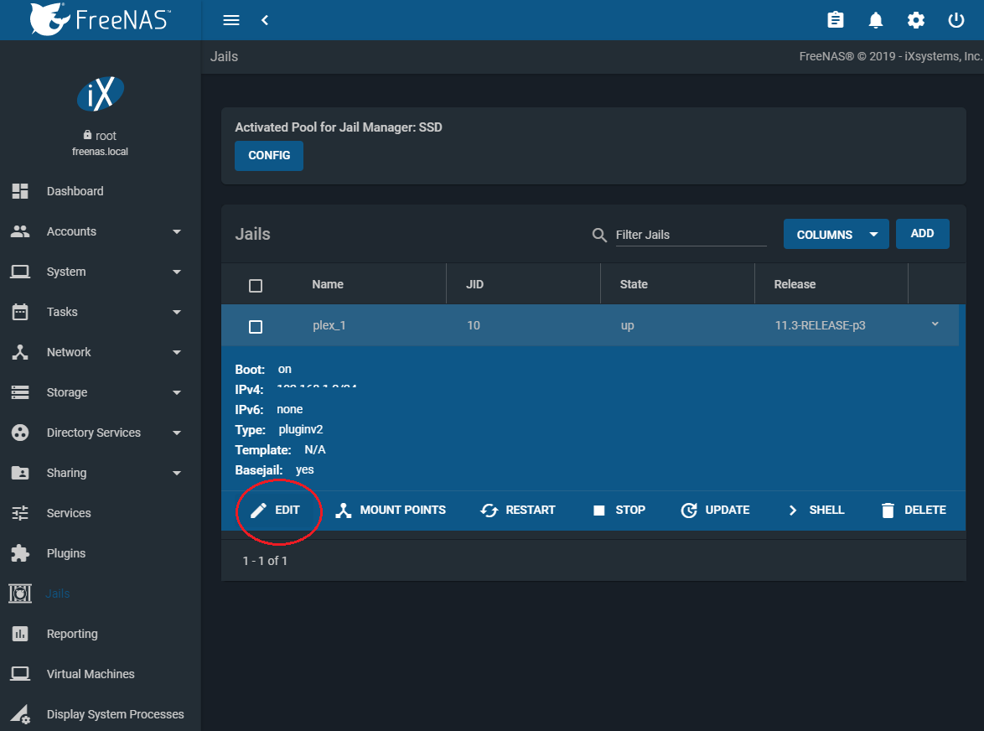Click the search icon beside Filter Jails

click(599, 235)
